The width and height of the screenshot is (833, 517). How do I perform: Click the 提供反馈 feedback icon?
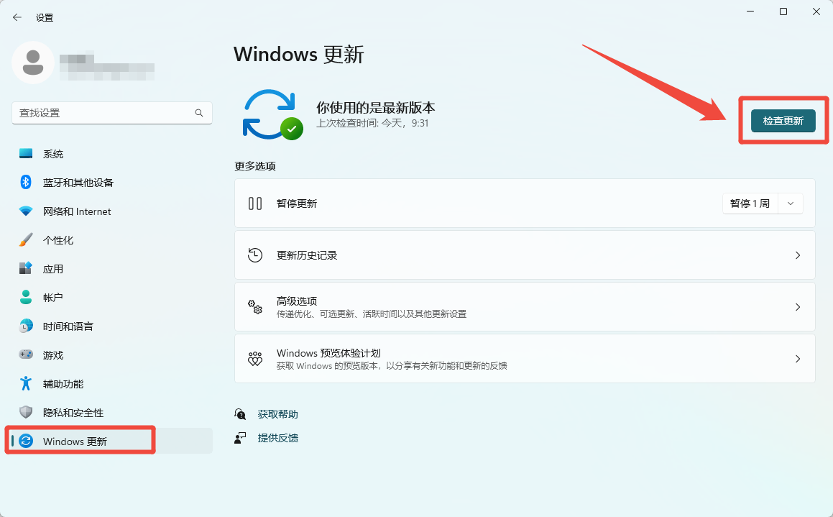coord(240,438)
